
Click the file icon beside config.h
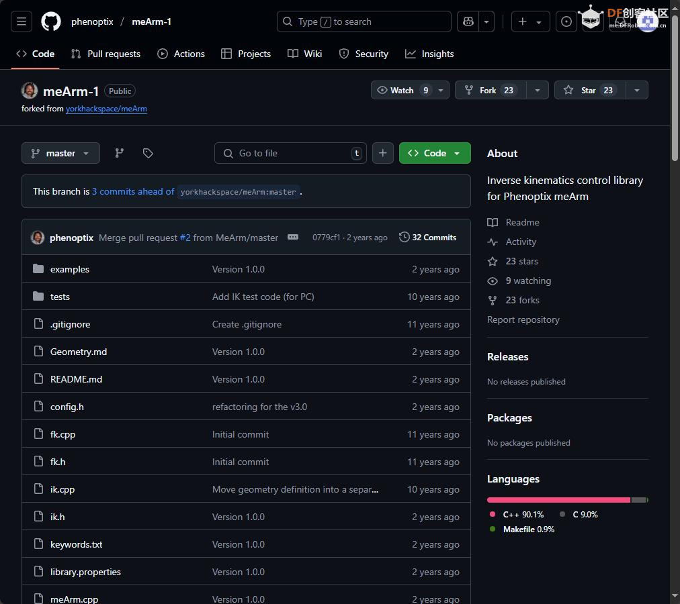point(38,407)
